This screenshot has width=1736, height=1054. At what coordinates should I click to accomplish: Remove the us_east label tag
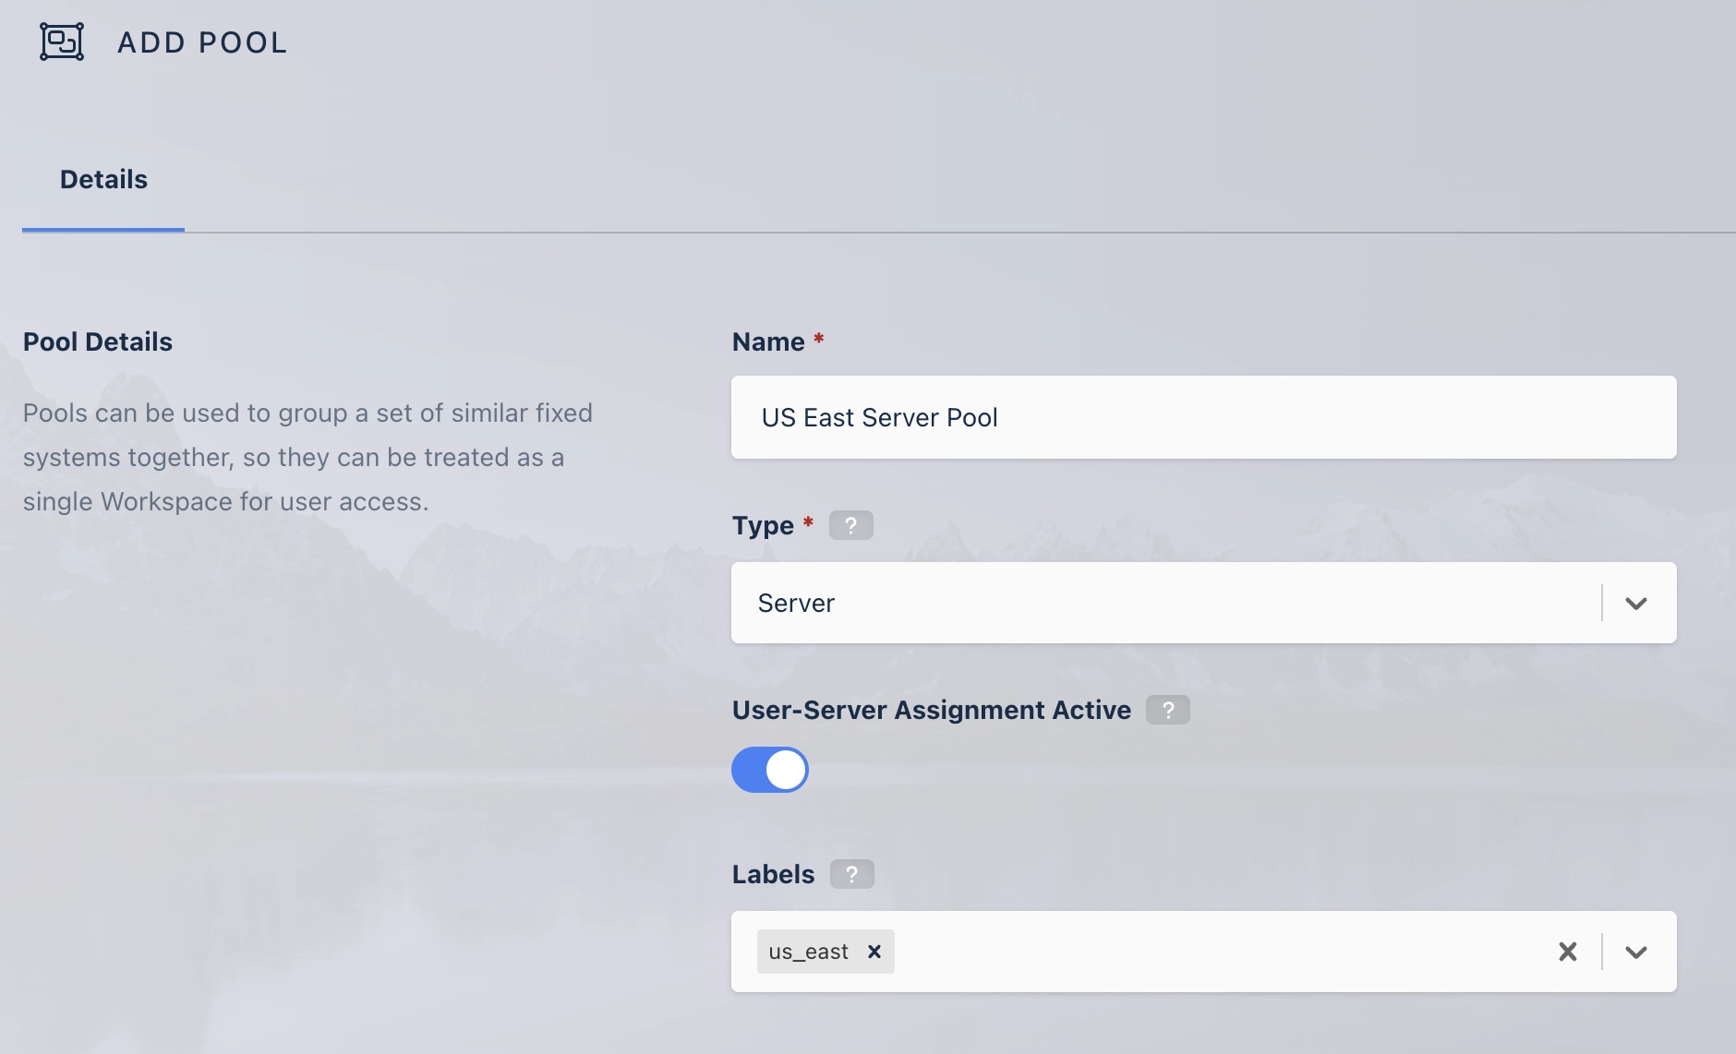tap(874, 952)
